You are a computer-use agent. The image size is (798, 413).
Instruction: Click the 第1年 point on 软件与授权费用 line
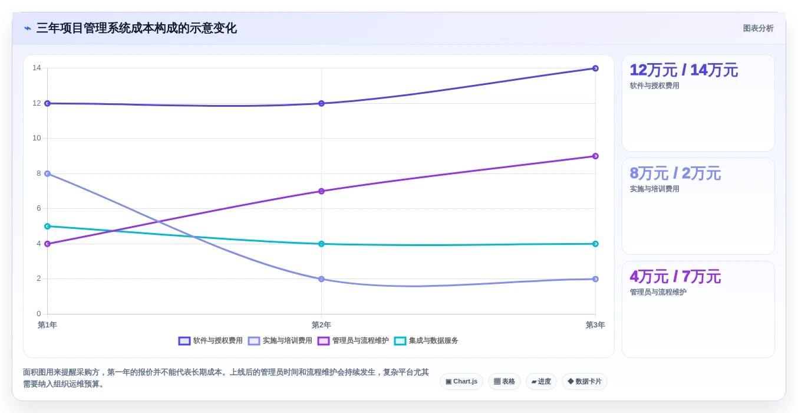(47, 103)
